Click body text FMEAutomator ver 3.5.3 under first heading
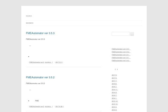 (x=35, y=39)
